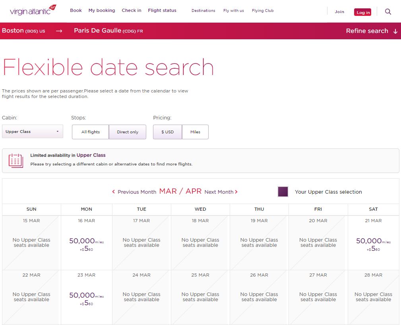Click the TUE column header
Screen dimensions: 401x325
point(141,209)
